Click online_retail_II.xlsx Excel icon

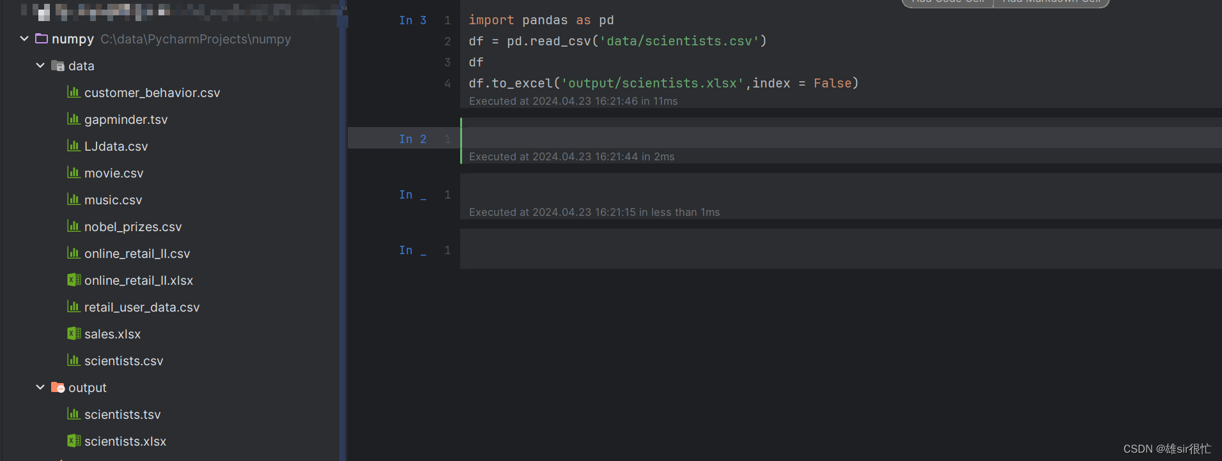[74, 280]
